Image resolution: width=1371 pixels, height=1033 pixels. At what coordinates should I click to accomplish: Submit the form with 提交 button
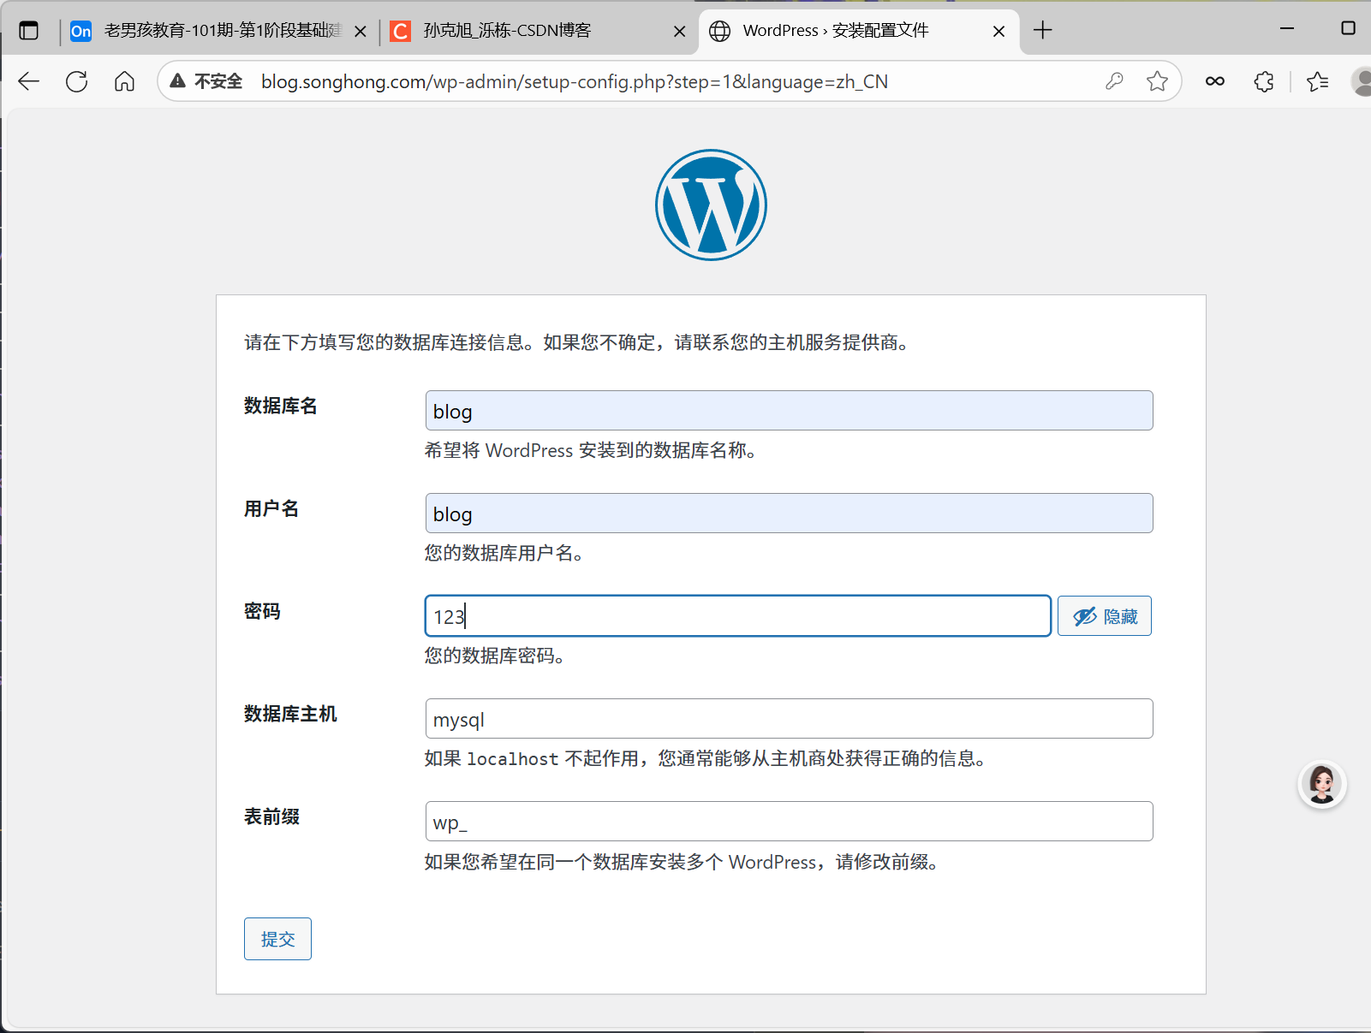[x=277, y=939]
